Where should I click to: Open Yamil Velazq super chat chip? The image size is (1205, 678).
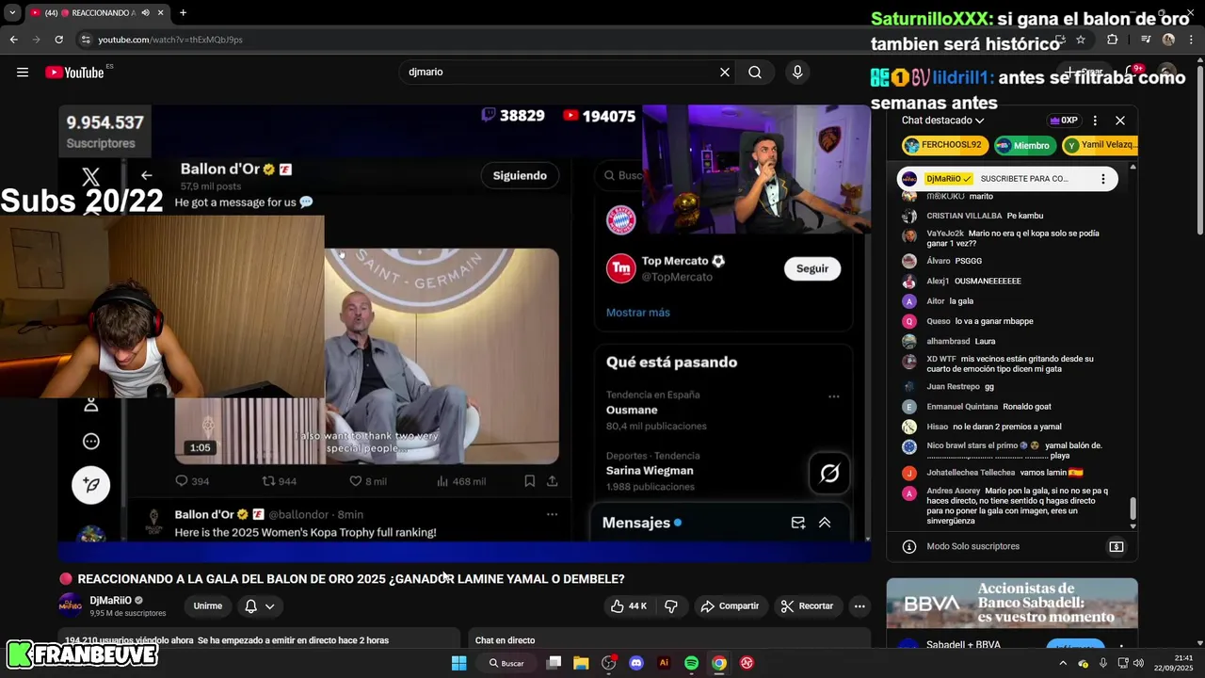coord(1100,145)
